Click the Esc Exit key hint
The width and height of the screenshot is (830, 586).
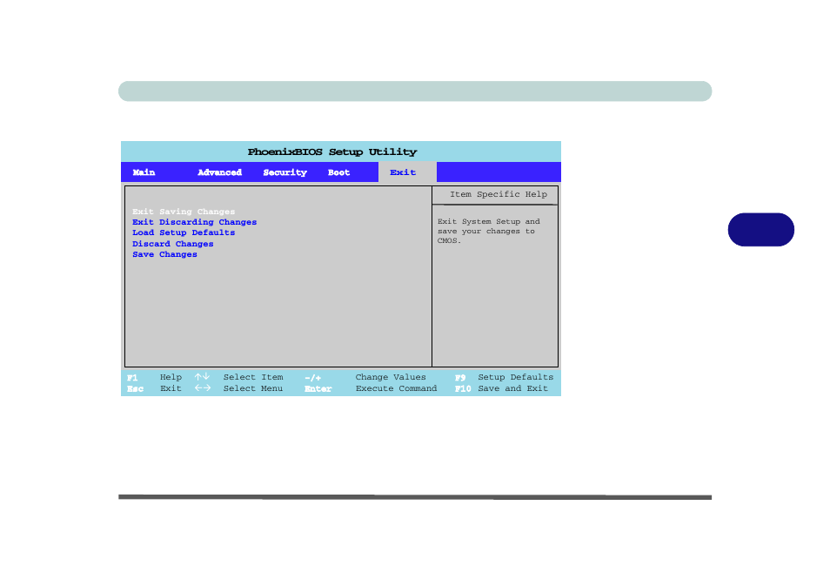pos(155,388)
